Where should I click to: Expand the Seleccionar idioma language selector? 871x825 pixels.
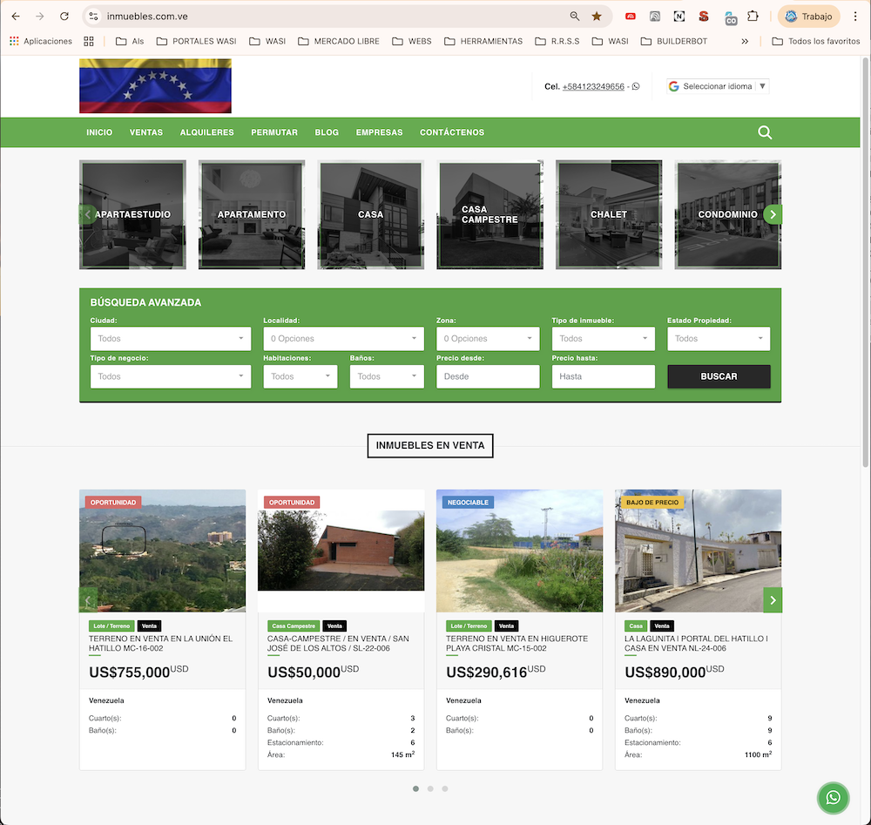pyautogui.click(x=718, y=86)
